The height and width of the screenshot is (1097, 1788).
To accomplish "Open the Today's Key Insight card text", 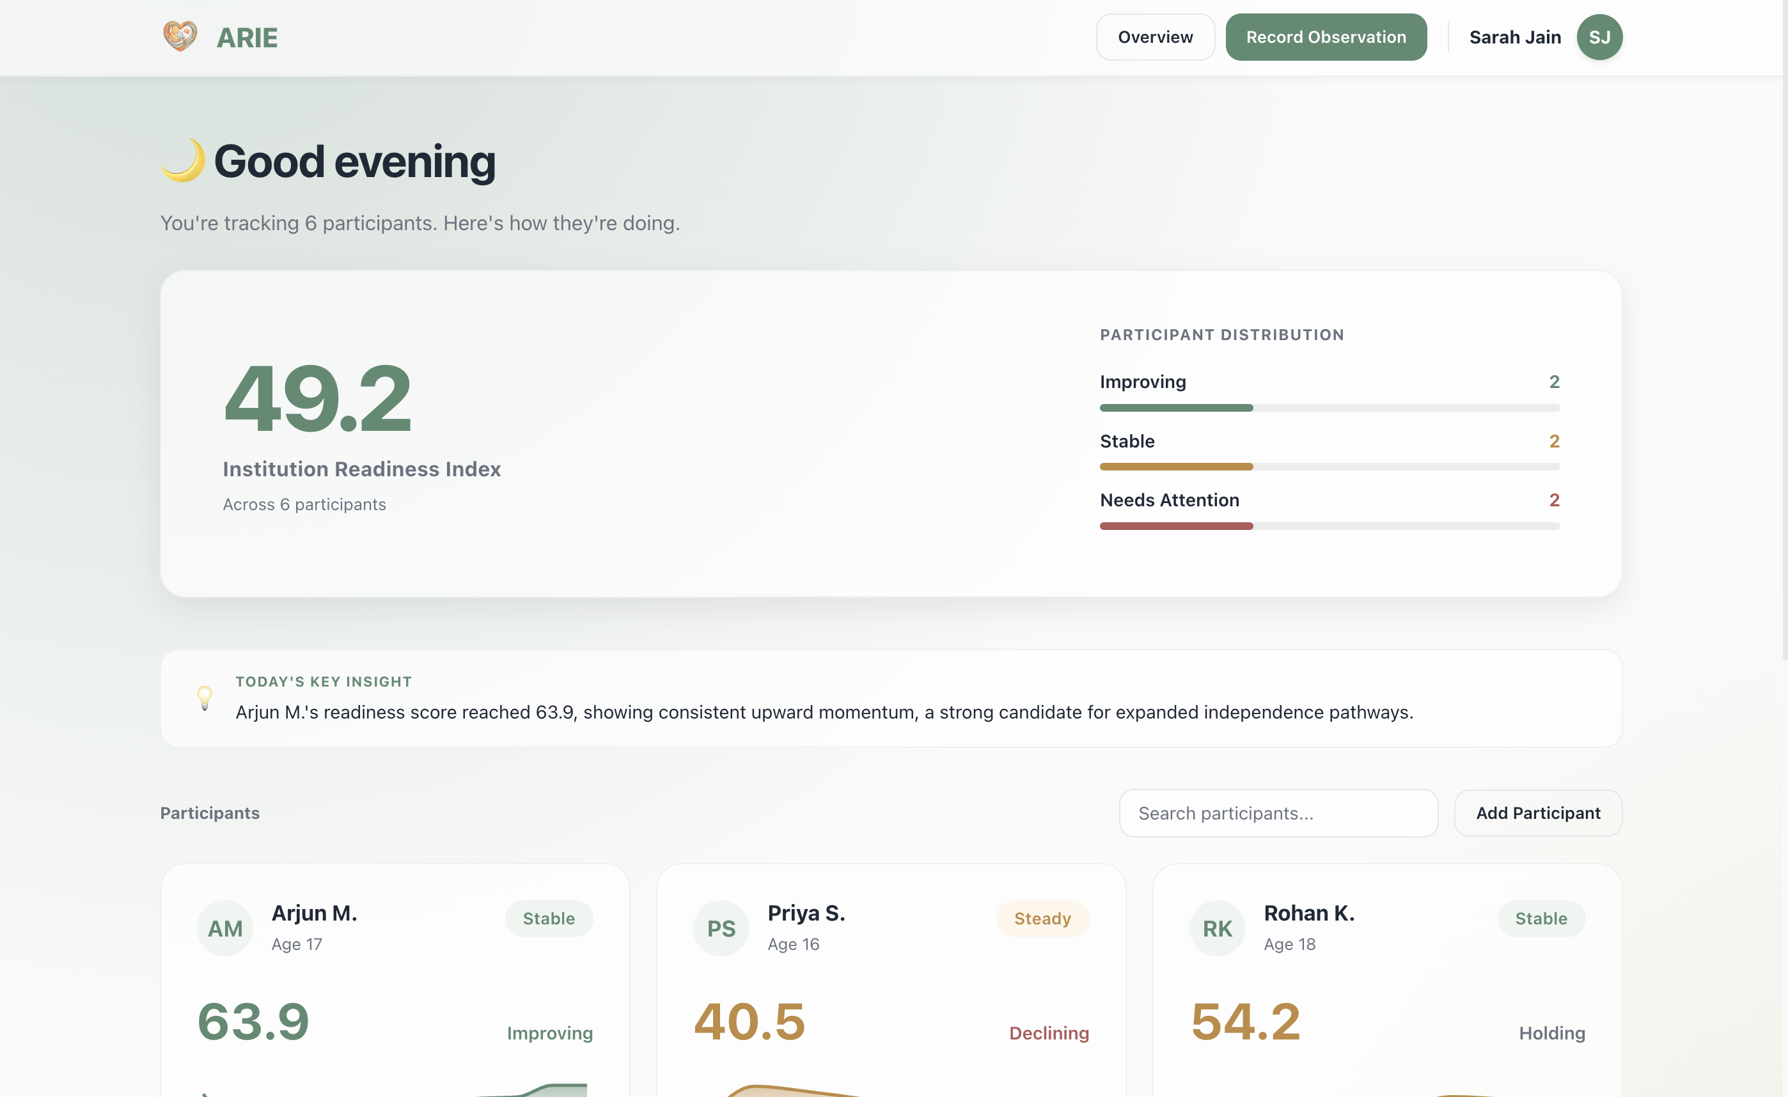I will pos(824,712).
